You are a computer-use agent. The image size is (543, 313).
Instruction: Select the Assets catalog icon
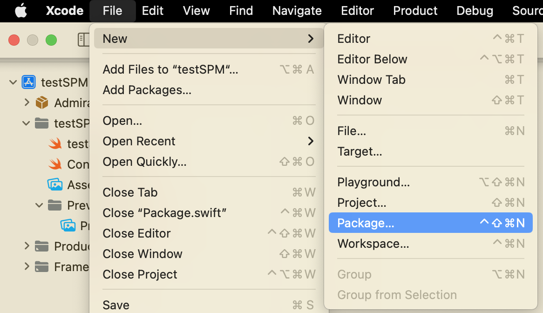coord(54,184)
